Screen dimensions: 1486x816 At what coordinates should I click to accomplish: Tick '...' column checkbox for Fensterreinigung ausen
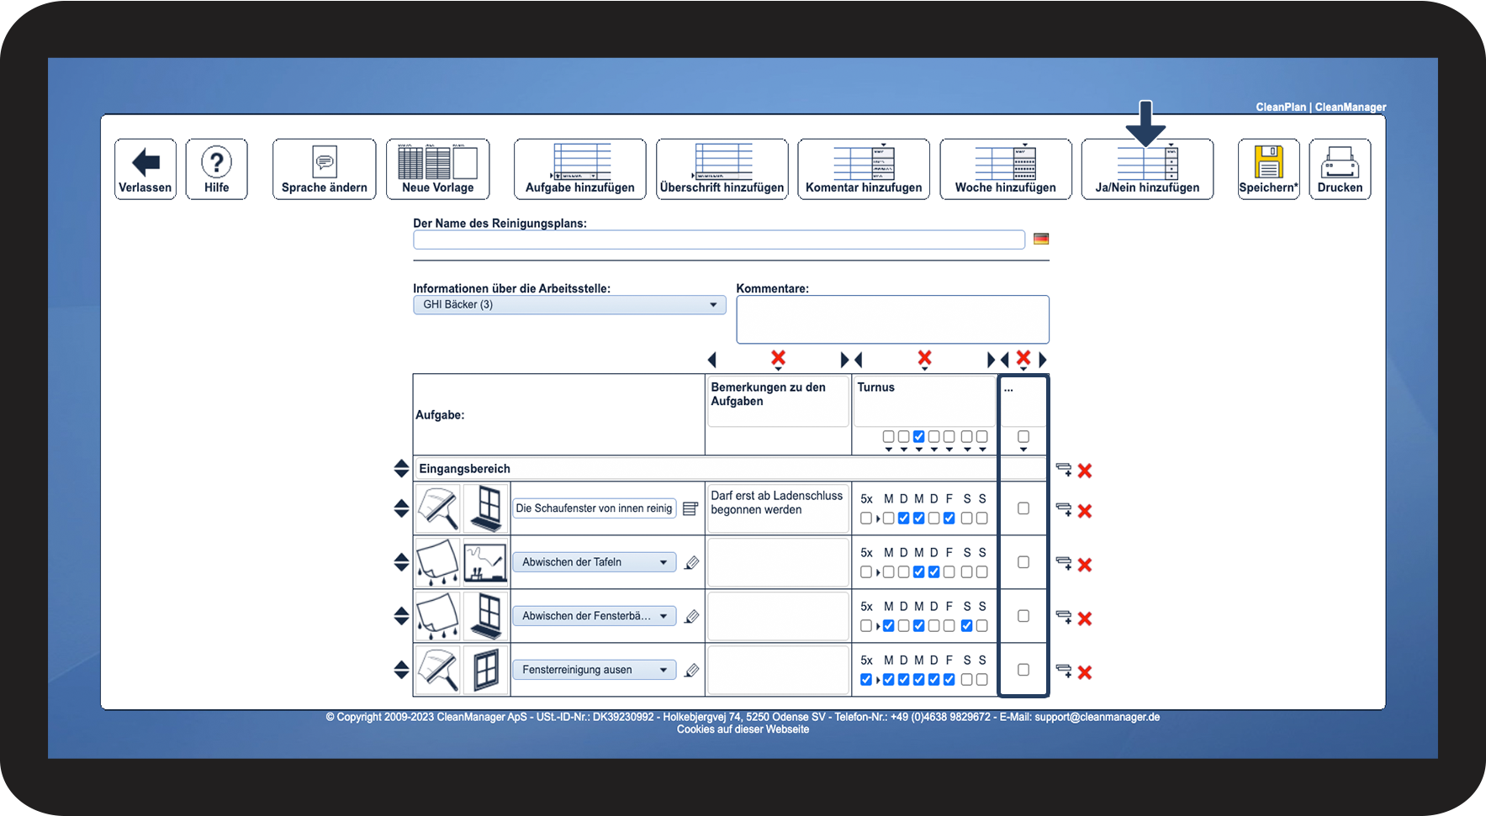pyautogui.click(x=1023, y=670)
